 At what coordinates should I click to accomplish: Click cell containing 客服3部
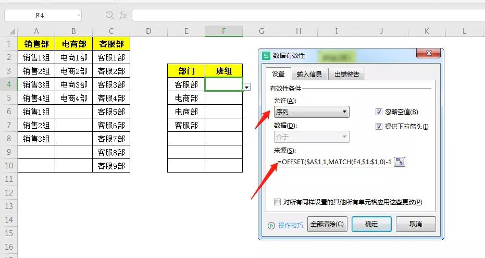(x=111, y=84)
